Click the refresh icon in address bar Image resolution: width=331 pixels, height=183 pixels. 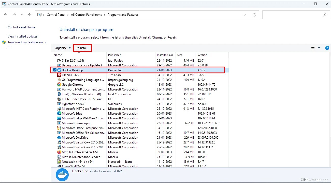[x=254, y=15]
